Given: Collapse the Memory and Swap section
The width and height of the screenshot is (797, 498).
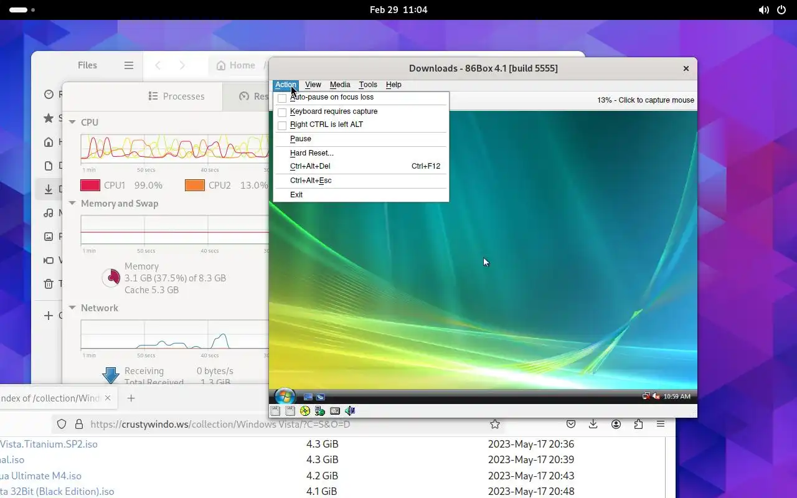Looking at the screenshot, I should pyautogui.click(x=72, y=204).
